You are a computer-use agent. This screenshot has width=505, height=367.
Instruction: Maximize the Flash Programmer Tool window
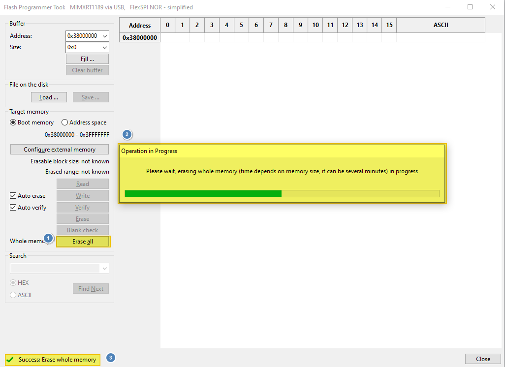click(470, 7)
